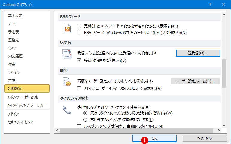Click the 送受信(D)... button
The height and width of the screenshot is (144, 231).
point(198,53)
